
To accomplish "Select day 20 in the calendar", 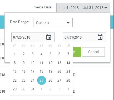I will click(59, 72).
